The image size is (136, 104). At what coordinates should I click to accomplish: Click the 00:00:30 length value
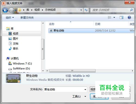pyautogui.click(x=78, y=80)
